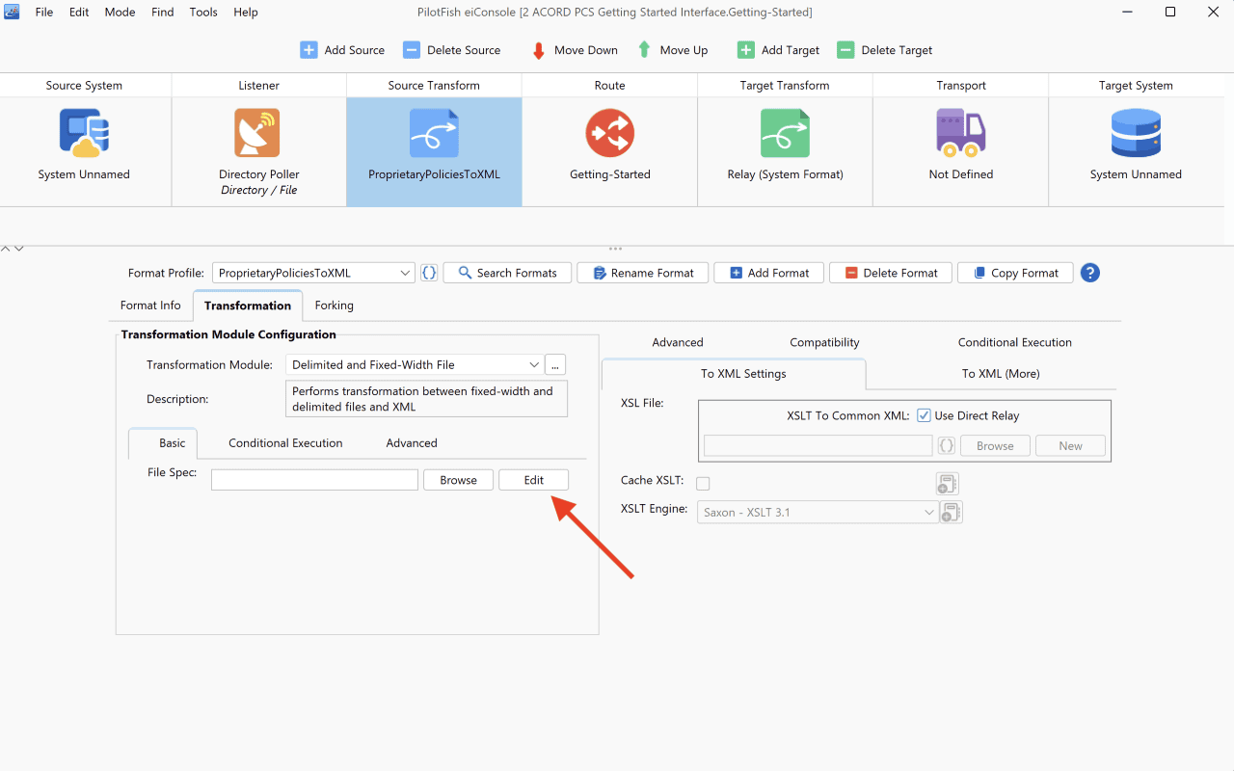Click the Delete Format button
This screenshot has height=771, width=1234.
click(x=891, y=273)
